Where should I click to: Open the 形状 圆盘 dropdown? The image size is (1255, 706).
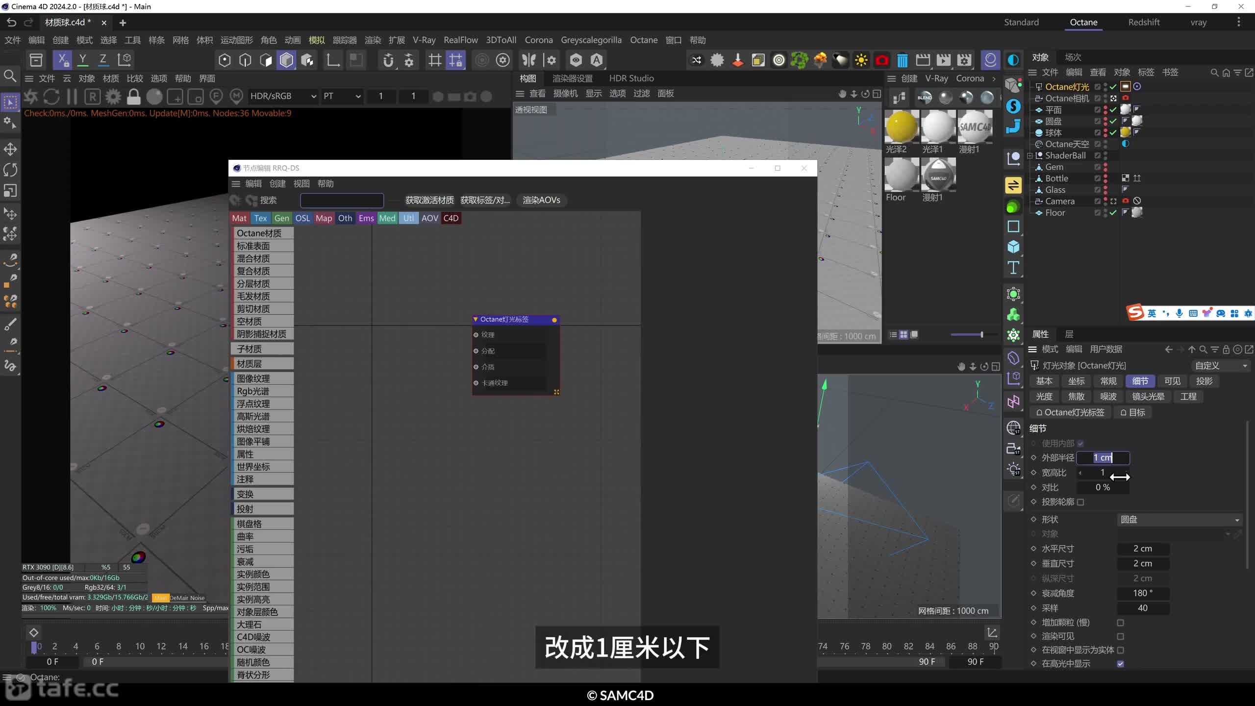coord(1180,520)
